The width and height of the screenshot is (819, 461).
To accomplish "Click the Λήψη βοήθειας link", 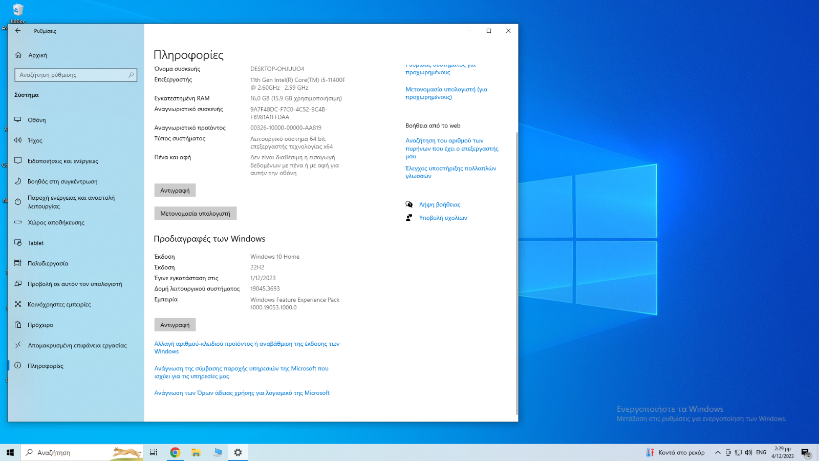I will (440, 204).
